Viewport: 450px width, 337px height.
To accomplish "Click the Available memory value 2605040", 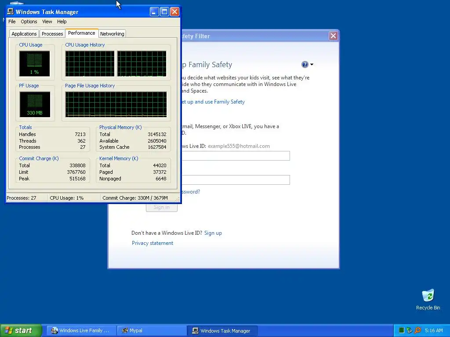I will point(157,141).
